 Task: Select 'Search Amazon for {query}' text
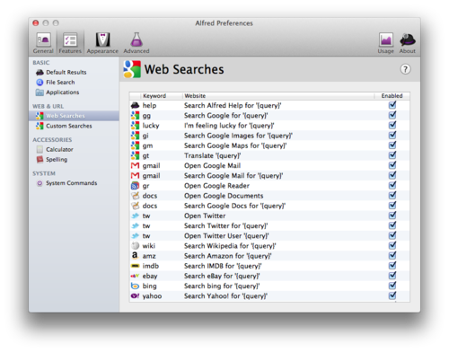tap(228, 256)
